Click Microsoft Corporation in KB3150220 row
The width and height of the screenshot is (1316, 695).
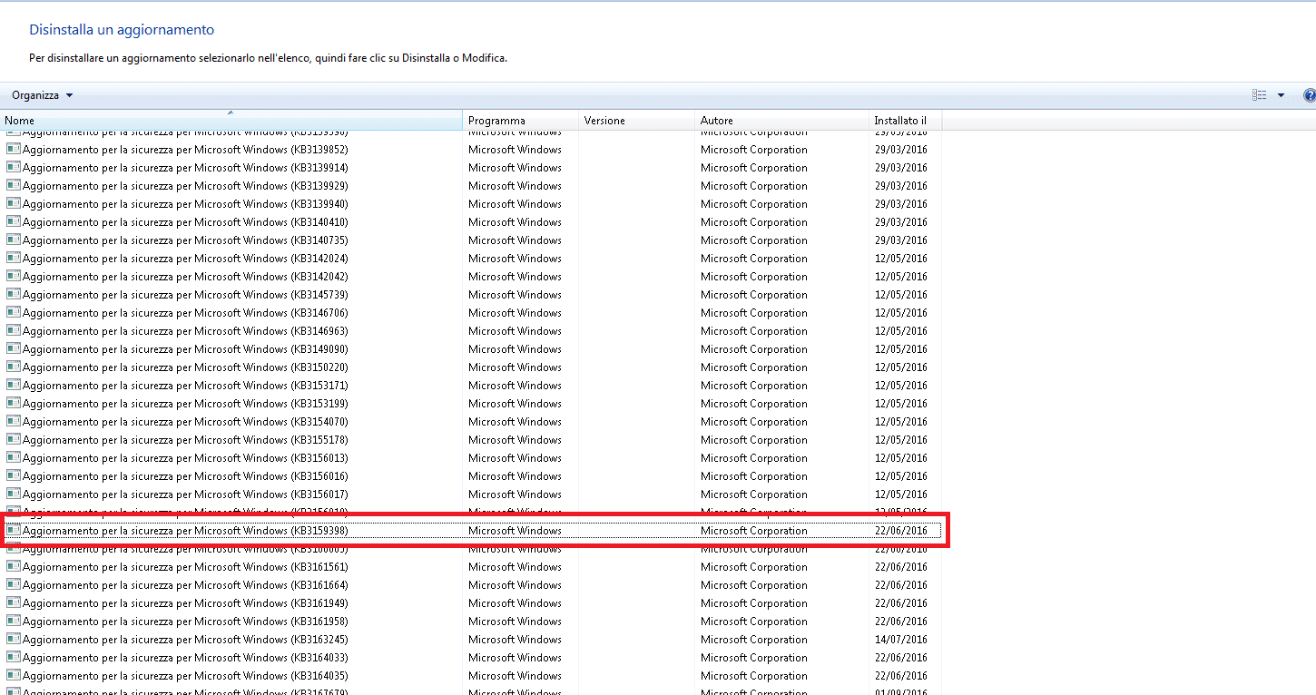[753, 367]
